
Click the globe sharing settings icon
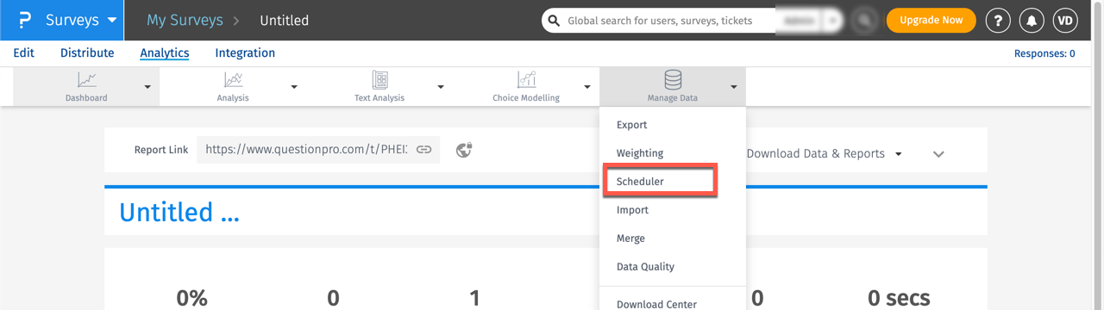[x=464, y=150]
